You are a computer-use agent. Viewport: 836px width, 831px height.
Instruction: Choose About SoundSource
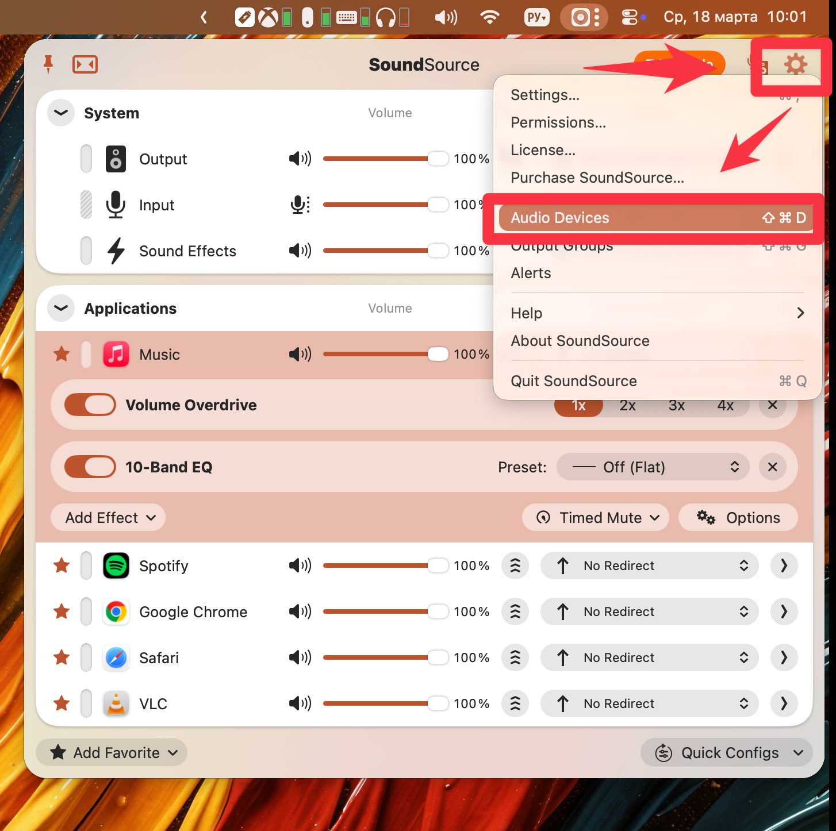coord(657,341)
